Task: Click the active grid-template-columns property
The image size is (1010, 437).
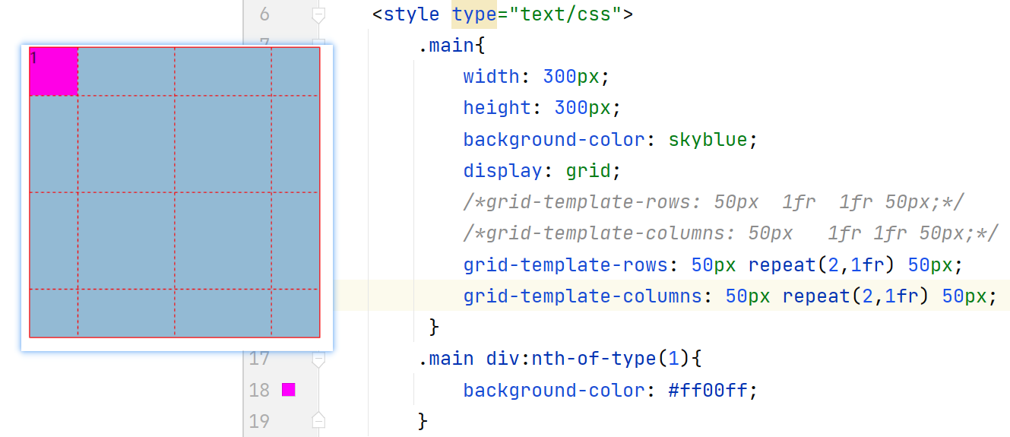Action: 582,296
